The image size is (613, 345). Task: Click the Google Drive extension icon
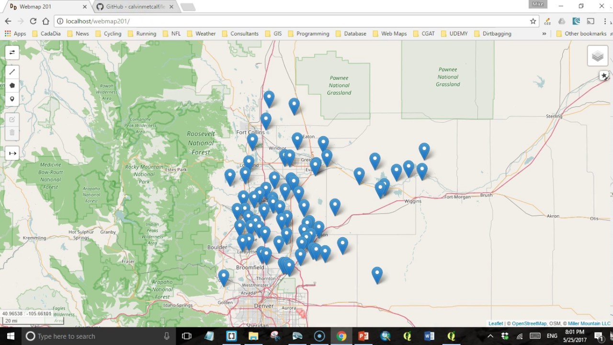562,21
